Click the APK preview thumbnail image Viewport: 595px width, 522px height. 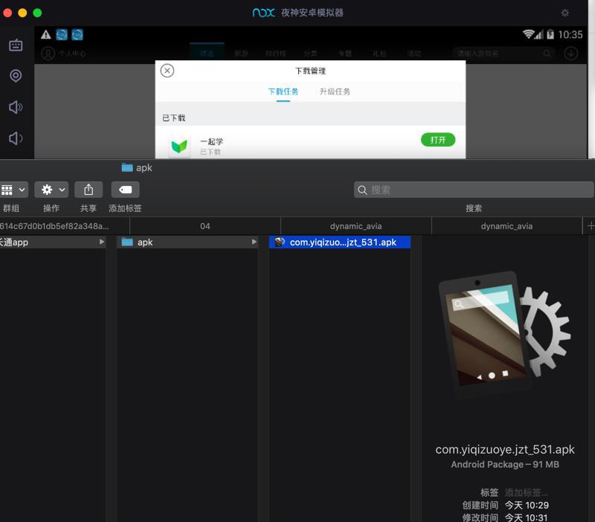[504, 334]
